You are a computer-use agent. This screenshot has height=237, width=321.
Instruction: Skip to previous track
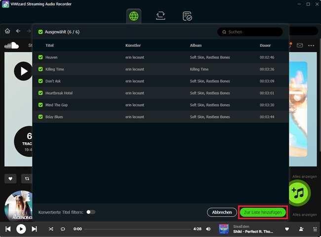tap(8, 229)
